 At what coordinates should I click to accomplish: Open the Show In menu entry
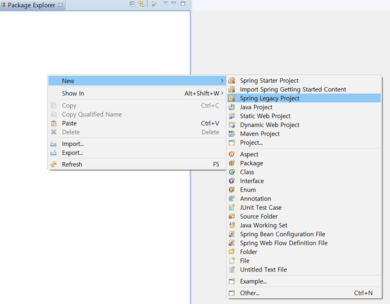point(136,94)
